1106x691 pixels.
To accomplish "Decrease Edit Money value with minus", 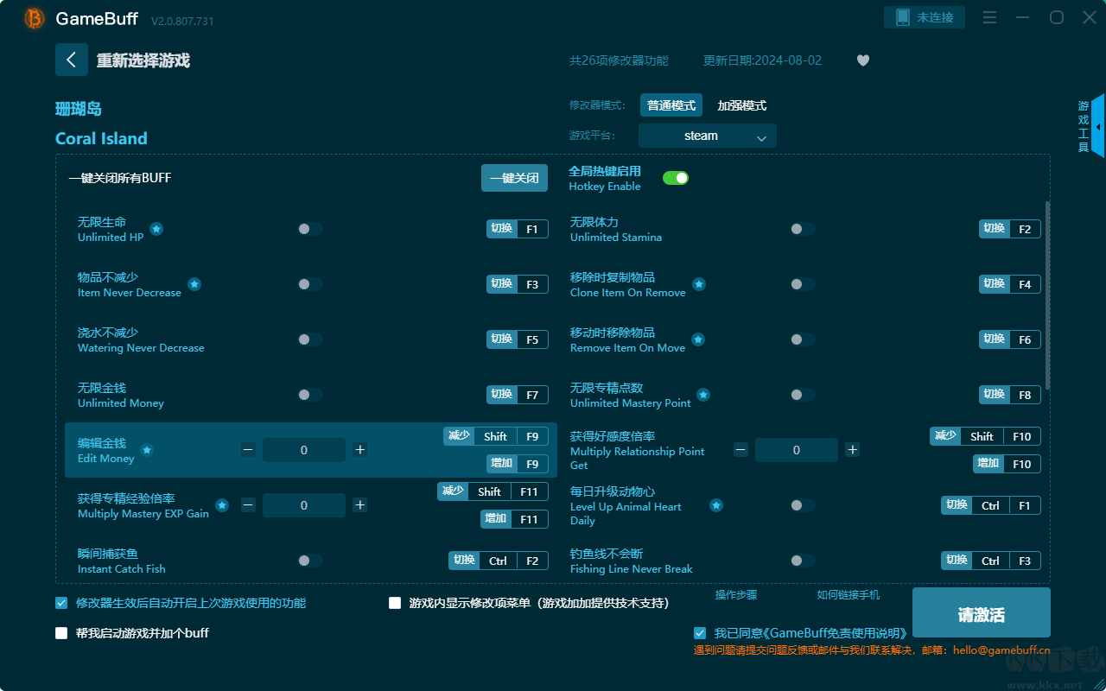I will point(248,450).
